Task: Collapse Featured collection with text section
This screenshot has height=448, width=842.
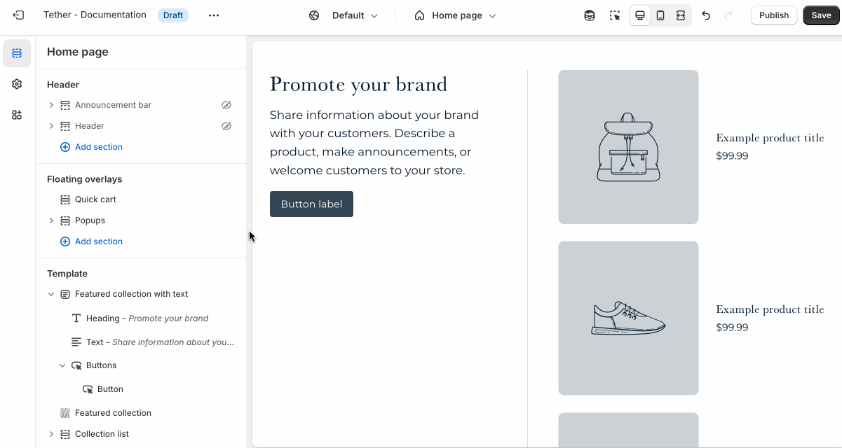Action: (51, 294)
